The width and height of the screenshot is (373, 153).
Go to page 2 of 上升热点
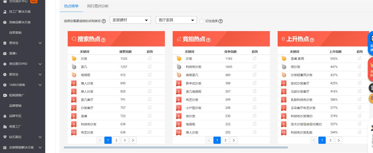(x=330, y=140)
